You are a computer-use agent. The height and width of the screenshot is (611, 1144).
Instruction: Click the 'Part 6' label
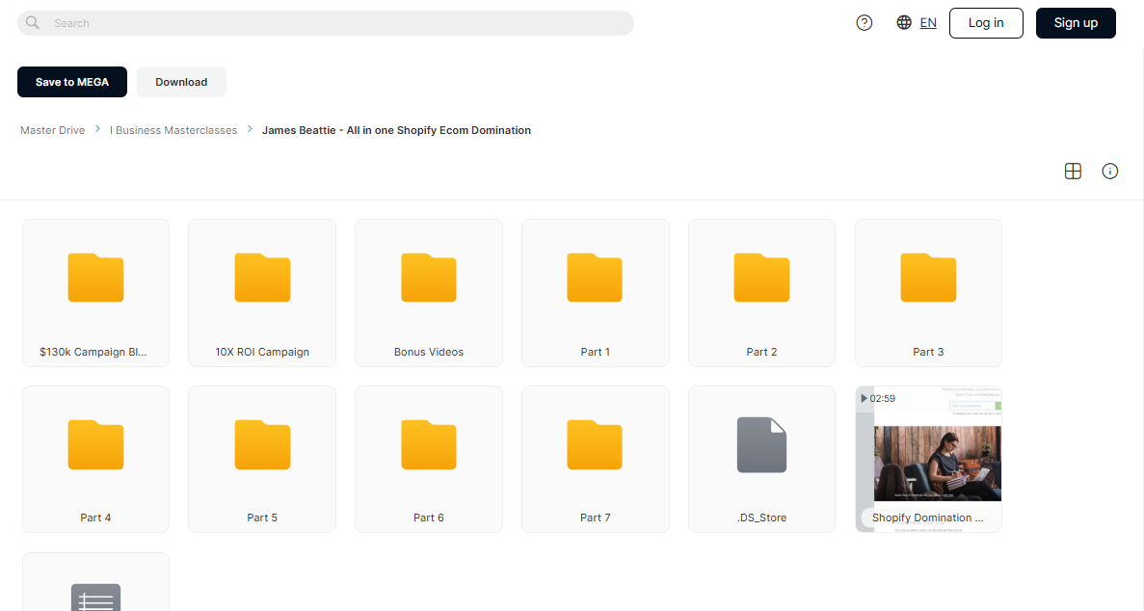pos(428,518)
